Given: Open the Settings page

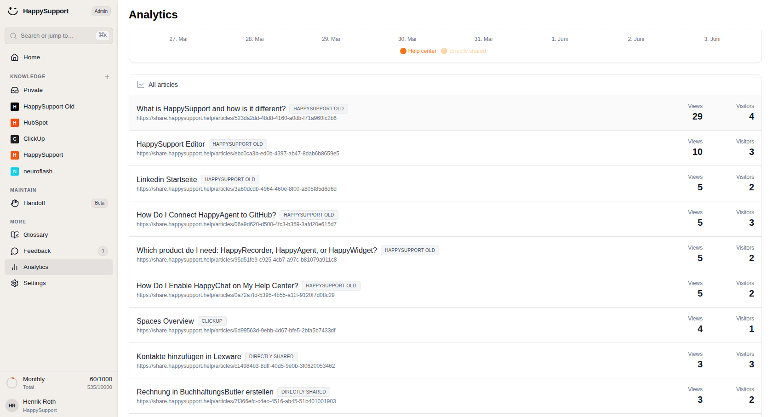Looking at the screenshot, I should pos(59,283).
